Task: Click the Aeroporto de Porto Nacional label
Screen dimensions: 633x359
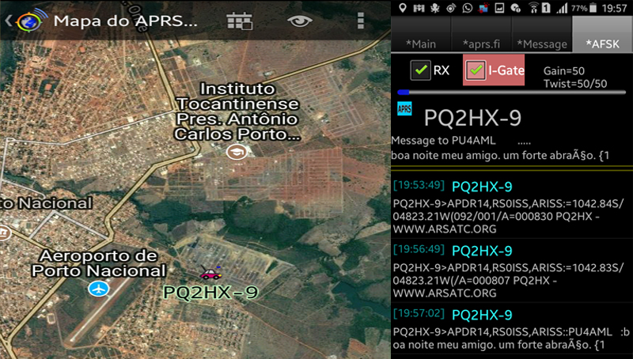Action: point(98,263)
